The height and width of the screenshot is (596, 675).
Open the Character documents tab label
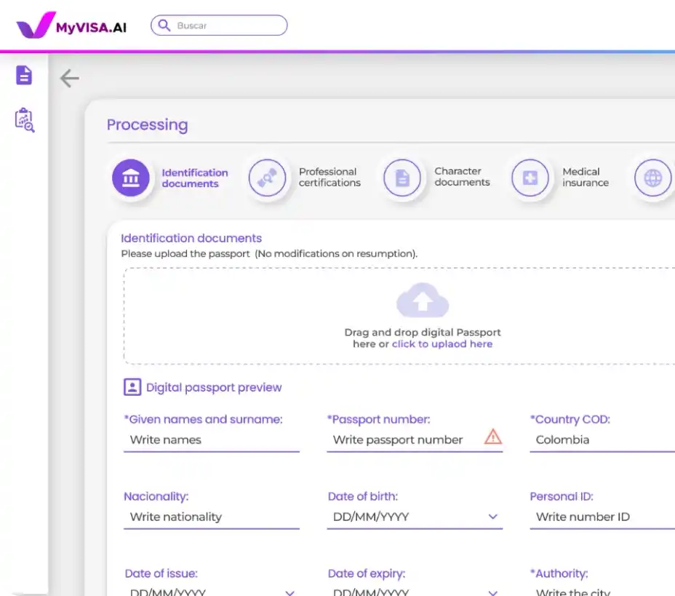click(x=462, y=177)
